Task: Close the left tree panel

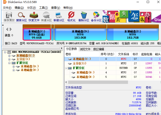Action: [61, 48]
